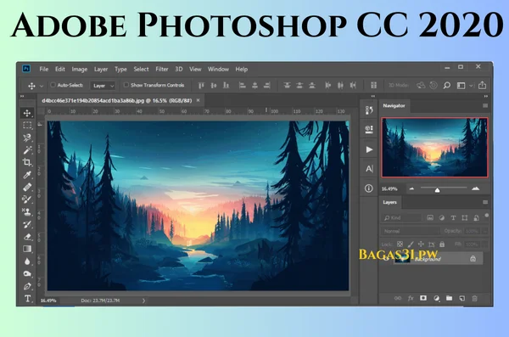Open the Opacity value dropdown
The width and height of the screenshot is (509, 337).
pyautogui.click(x=485, y=231)
